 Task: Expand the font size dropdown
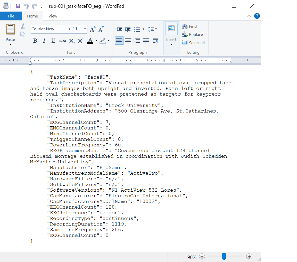(85, 29)
